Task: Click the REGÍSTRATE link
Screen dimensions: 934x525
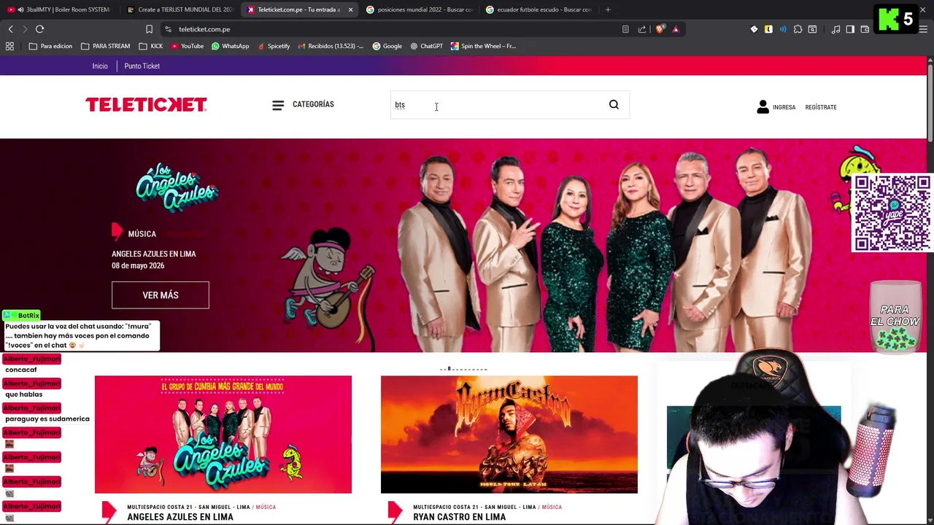Action: pos(821,107)
